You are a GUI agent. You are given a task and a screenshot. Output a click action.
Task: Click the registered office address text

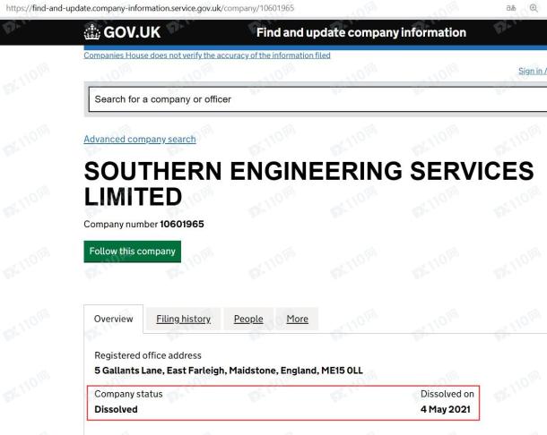229,371
